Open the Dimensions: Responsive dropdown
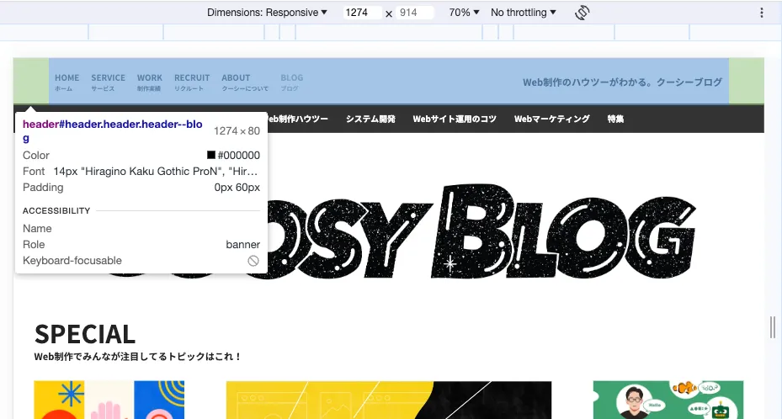 267,13
